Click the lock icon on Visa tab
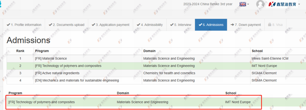This screenshot has width=306, height=110. [x=269, y=24]
